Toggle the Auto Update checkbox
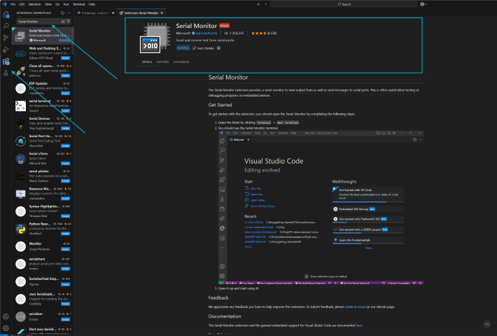The width and height of the screenshot is (497, 336). (195, 48)
